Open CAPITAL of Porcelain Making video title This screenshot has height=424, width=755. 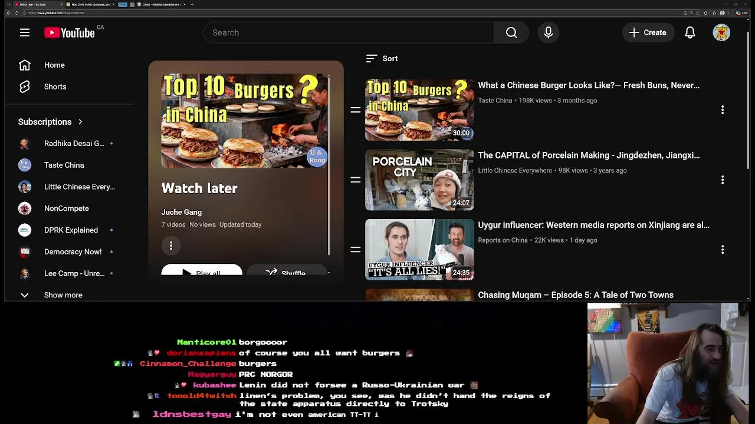589,155
